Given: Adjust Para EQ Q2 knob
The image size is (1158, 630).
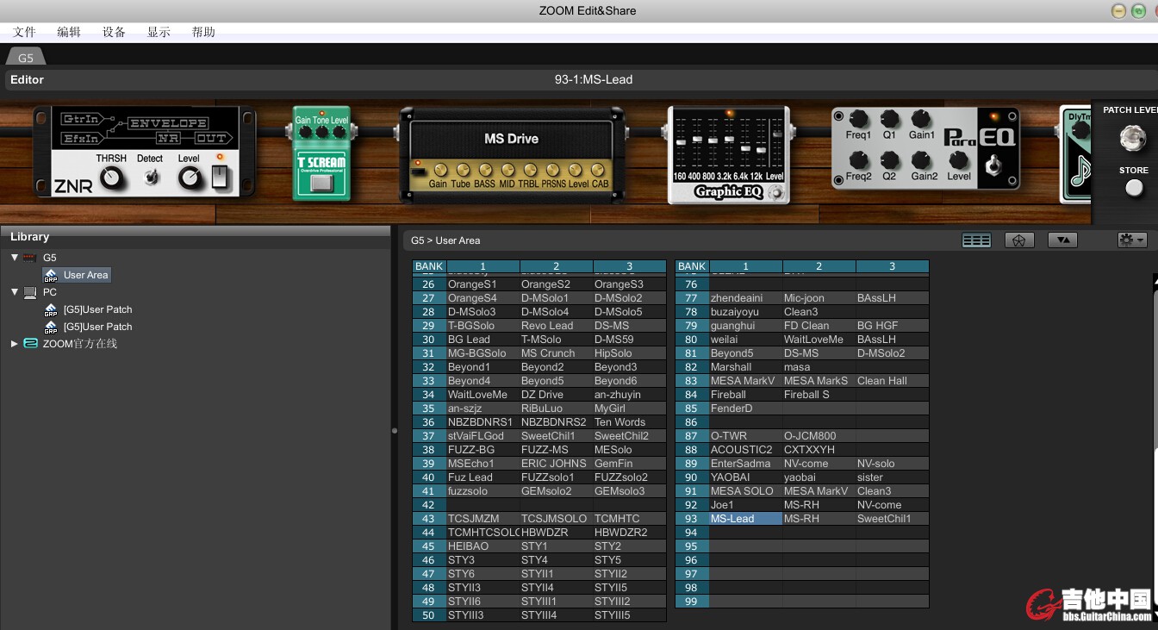Looking at the screenshot, I should [889, 160].
